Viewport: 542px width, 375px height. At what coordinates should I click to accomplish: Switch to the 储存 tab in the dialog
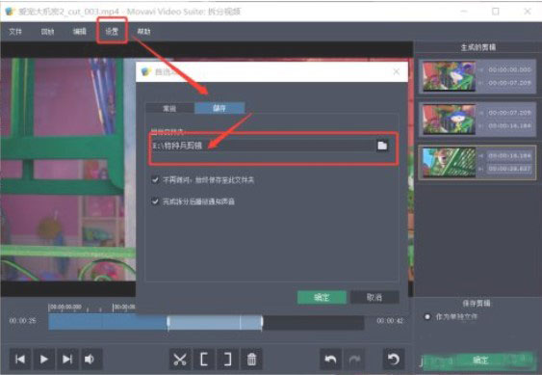pos(219,108)
